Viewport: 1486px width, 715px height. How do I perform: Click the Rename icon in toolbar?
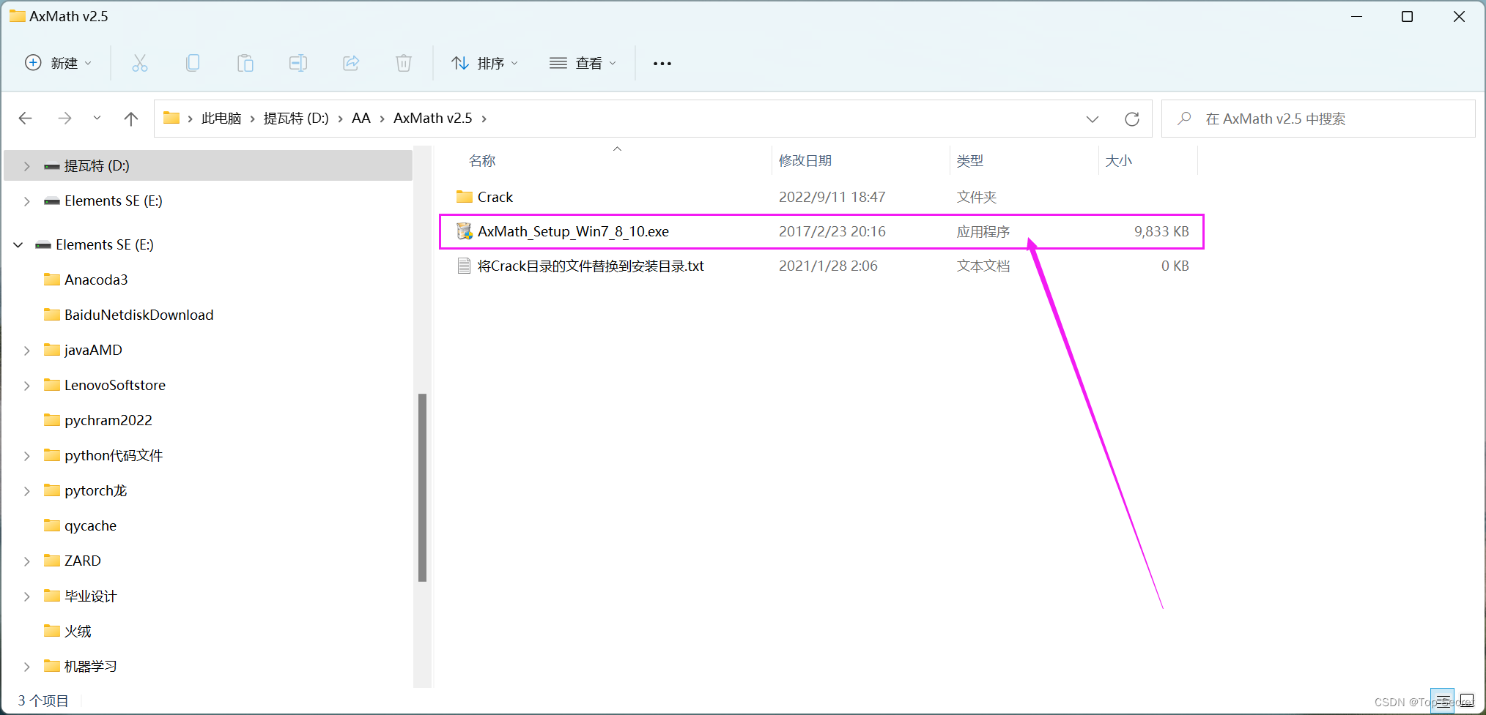(298, 64)
